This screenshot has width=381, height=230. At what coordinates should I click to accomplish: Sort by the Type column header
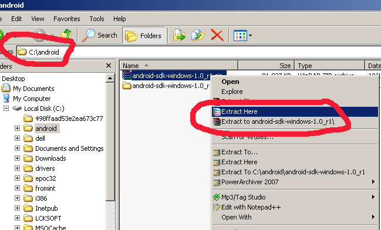[330, 66]
